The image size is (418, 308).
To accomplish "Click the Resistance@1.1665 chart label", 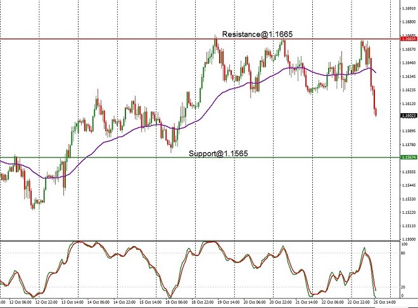I will pyautogui.click(x=257, y=34).
